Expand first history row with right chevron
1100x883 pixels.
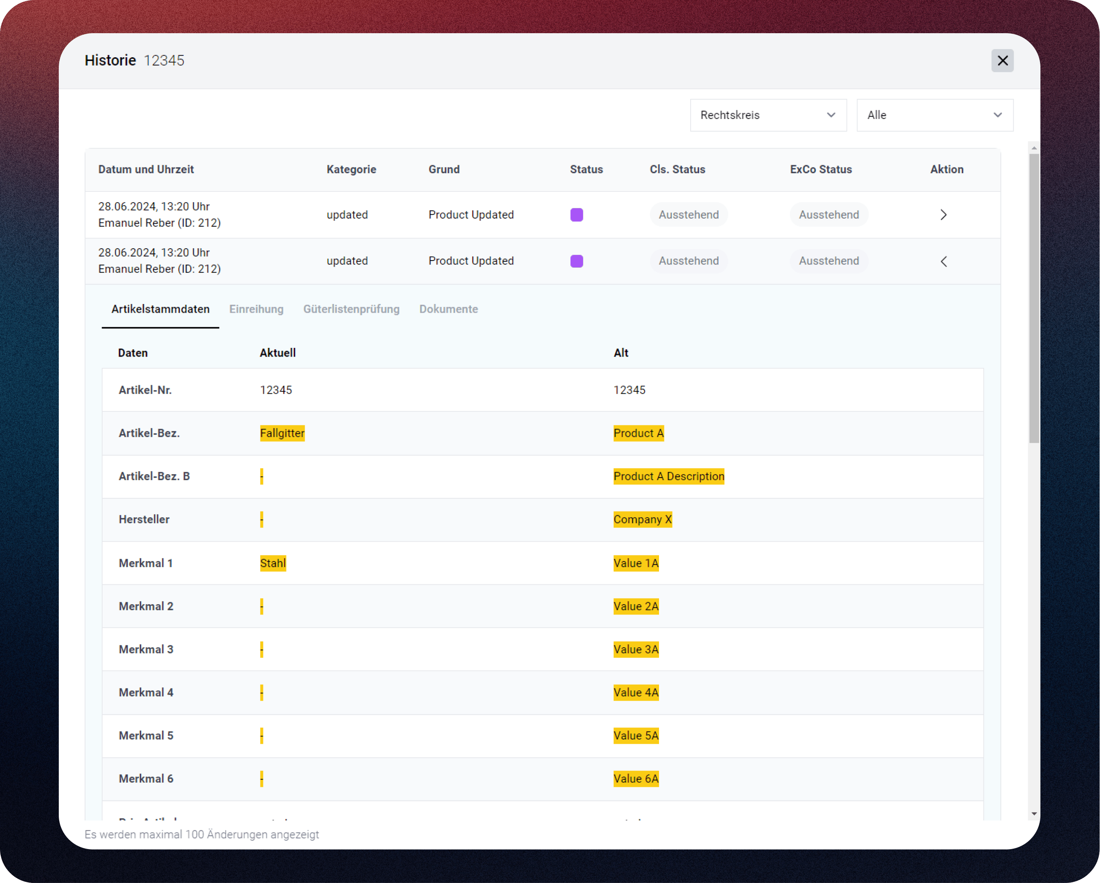coord(943,215)
